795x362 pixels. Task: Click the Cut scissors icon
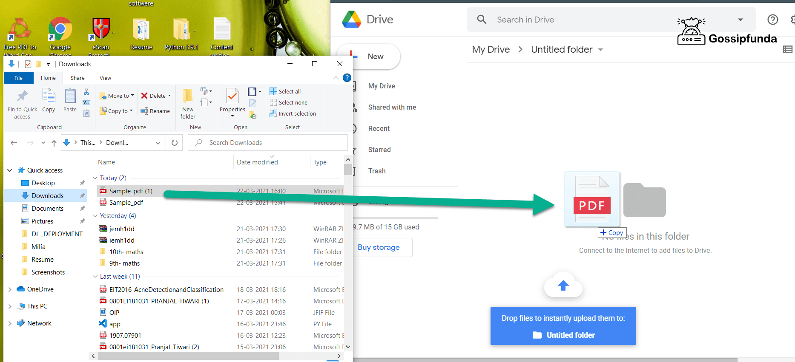86,91
